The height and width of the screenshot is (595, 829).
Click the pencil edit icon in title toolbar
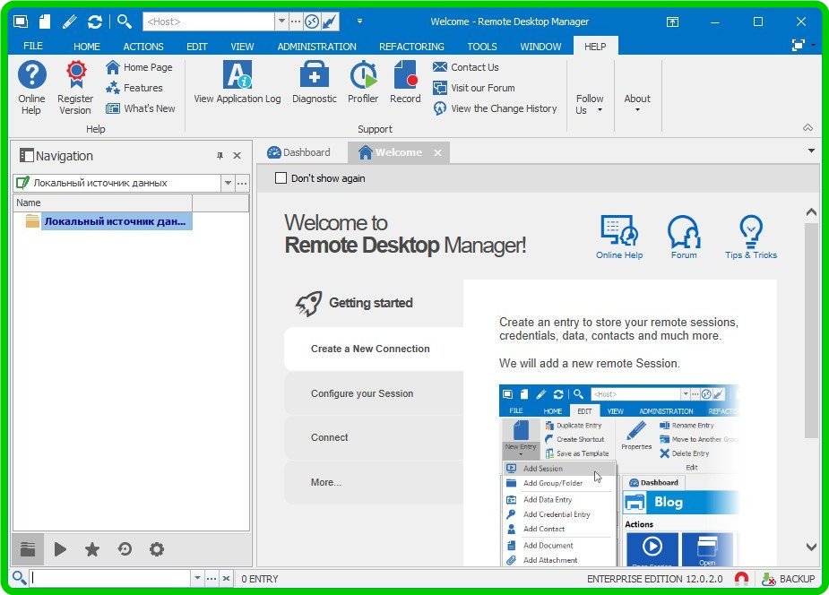[x=69, y=22]
